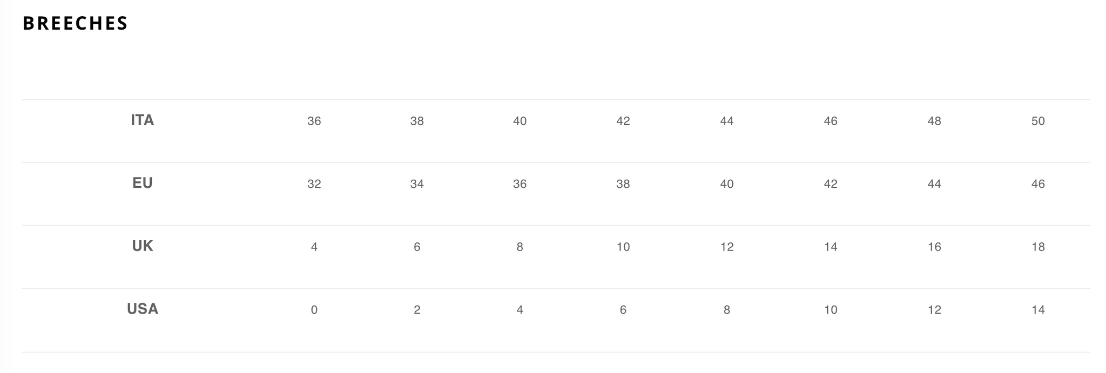Select the UK row label
The width and height of the screenshot is (1106, 373).
click(x=143, y=246)
